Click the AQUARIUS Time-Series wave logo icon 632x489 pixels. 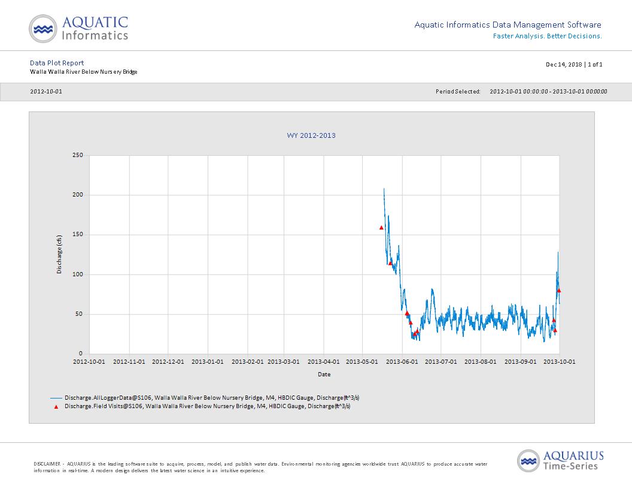pos(528,461)
